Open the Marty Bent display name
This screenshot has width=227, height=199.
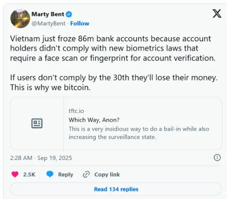click(x=48, y=14)
